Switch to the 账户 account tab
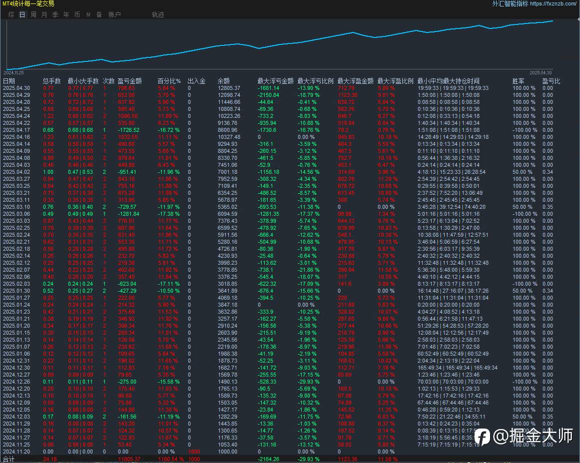 (114, 14)
